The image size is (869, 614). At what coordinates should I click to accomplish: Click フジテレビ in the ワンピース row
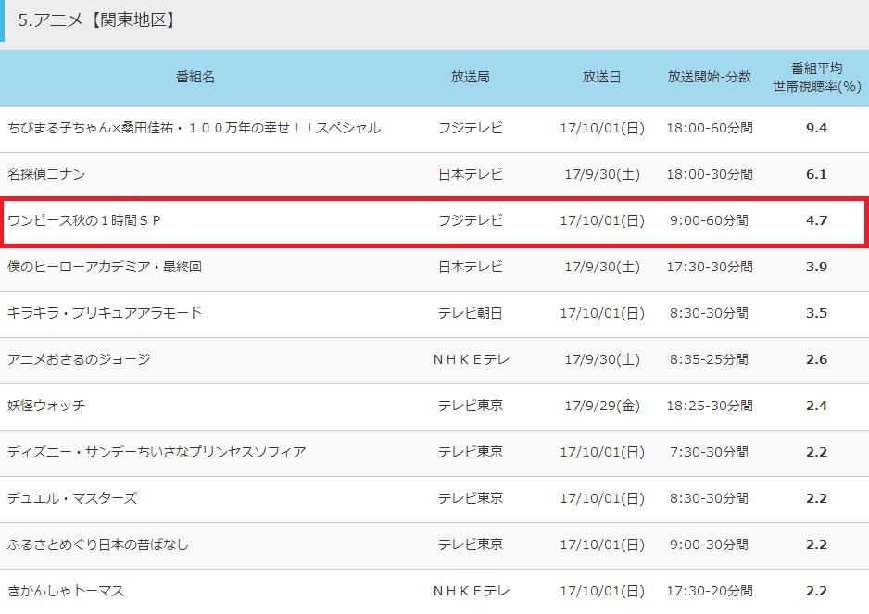(471, 220)
